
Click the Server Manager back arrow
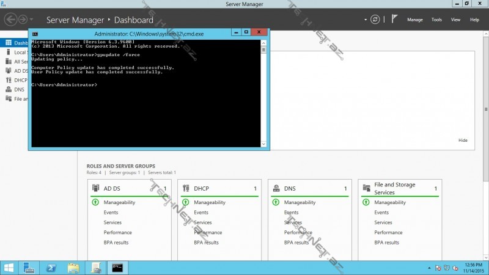point(10,20)
